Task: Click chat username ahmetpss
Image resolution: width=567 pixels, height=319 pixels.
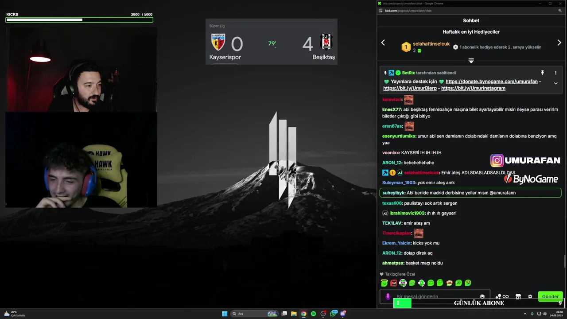Action: click(x=393, y=263)
